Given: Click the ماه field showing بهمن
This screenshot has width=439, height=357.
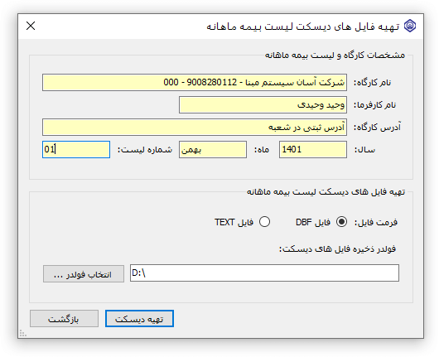Looking at the screenshot, I should coord(213,150).
